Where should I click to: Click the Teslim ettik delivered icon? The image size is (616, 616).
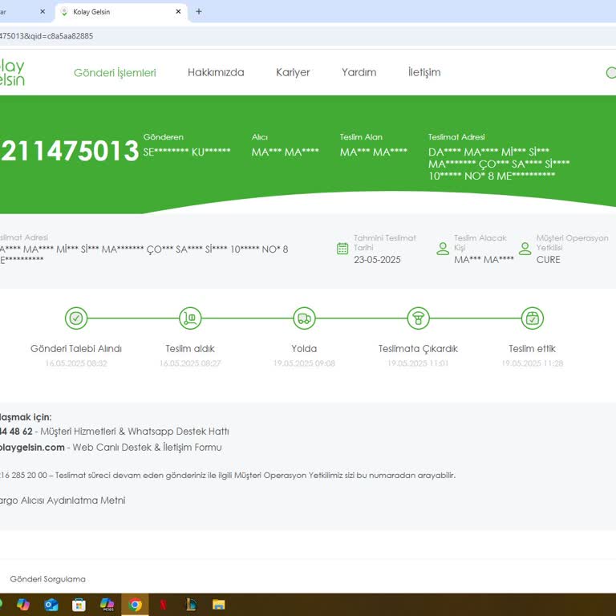pos(532,318)
